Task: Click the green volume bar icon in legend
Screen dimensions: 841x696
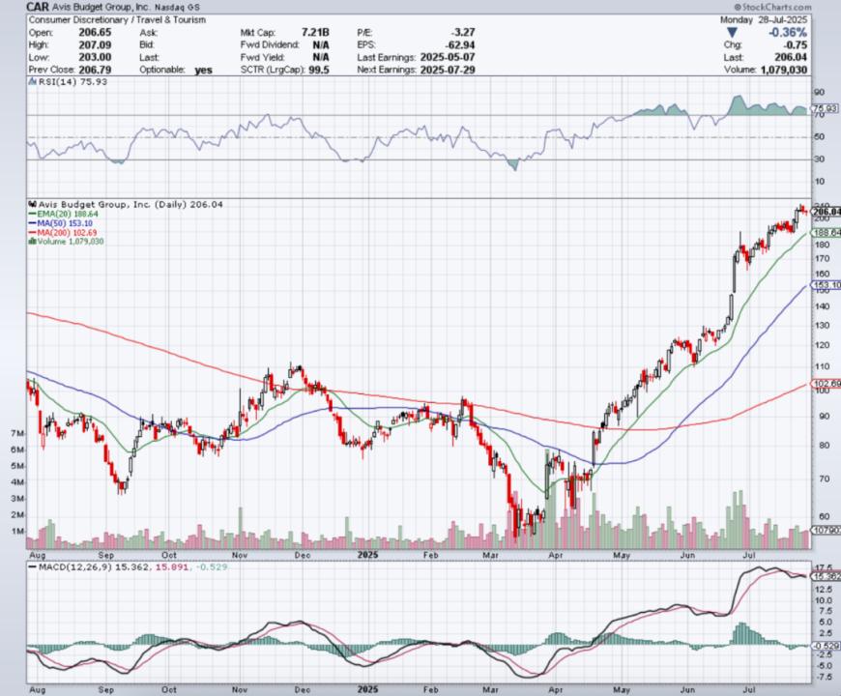Action: (x=32, y=242)
